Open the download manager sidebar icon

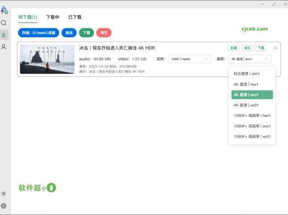click(4, 34)
